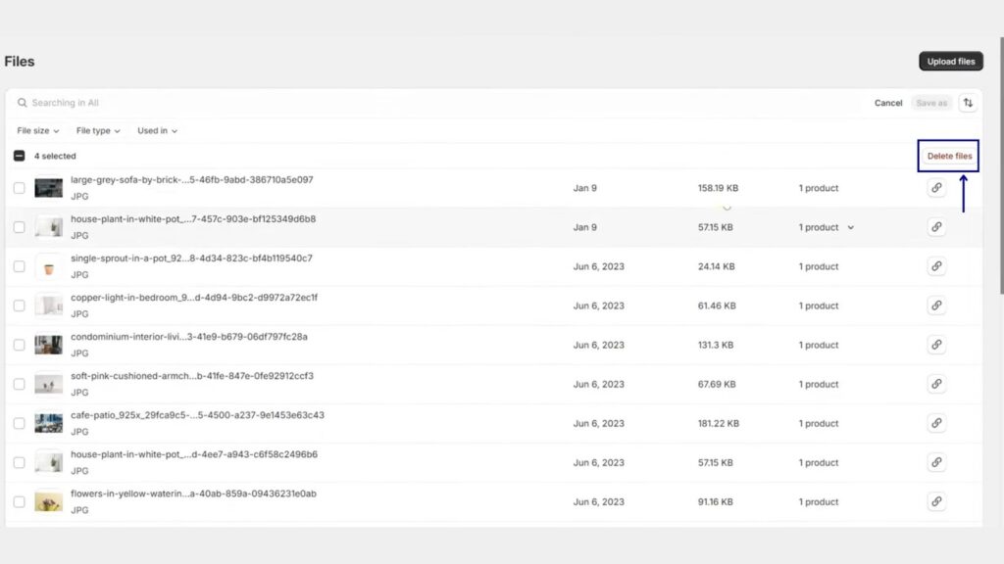The width and height of the screenshot is (1004, 564).
Task: Open the 1 product dropdown on house-plant row
Action: click(x=827, y=226)
